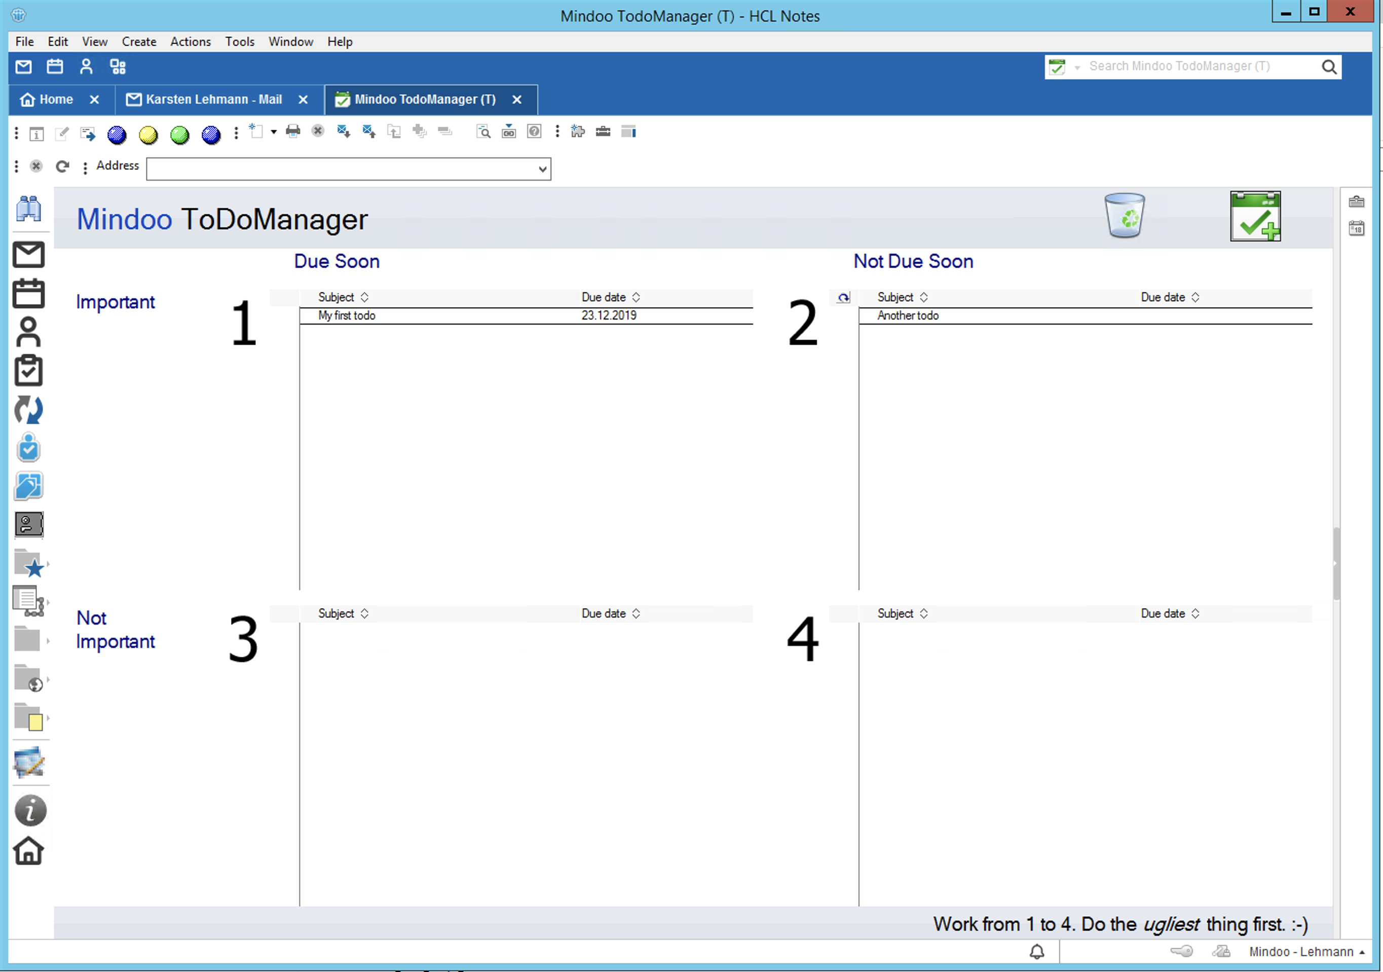Open the new document dropdown arrow

tap(274, 131)
